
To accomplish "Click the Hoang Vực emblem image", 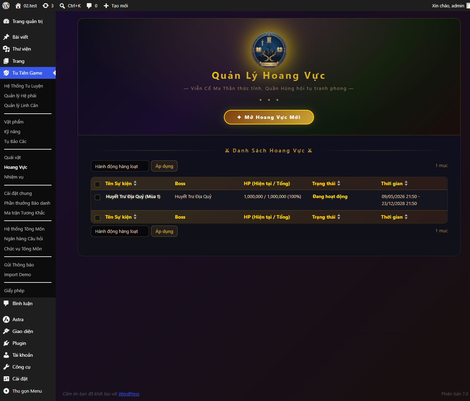I will tap(269, 50).
